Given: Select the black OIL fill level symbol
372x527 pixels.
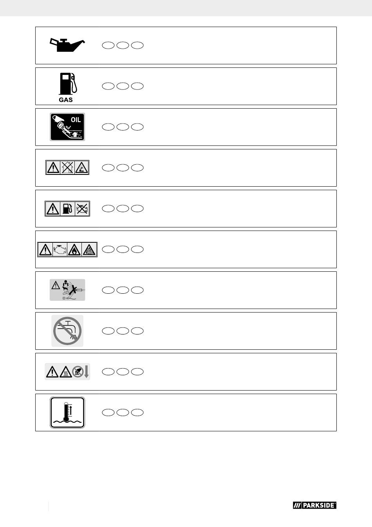Looking at the screenshot, I should click(67, 127).
